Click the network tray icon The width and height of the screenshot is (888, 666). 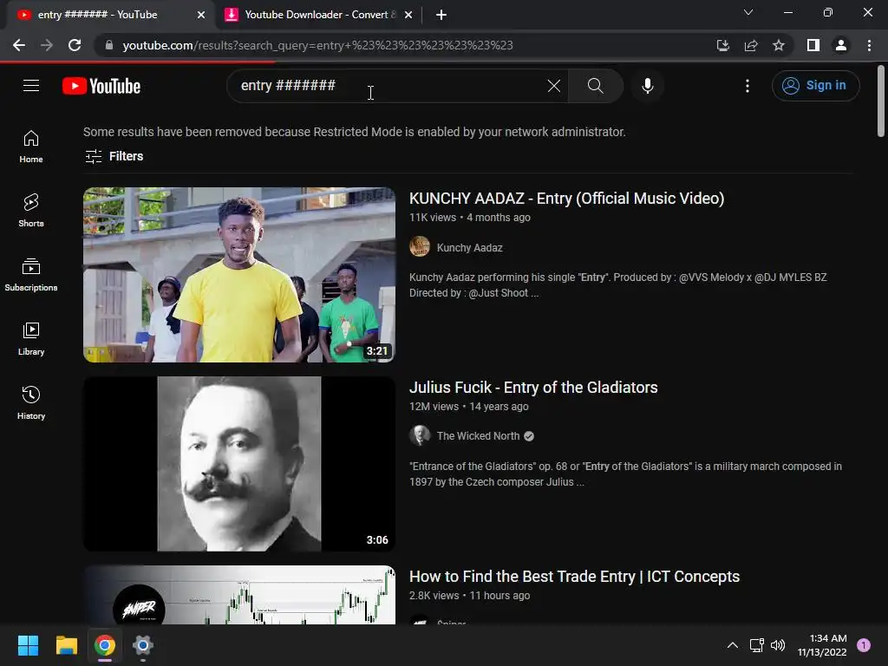(756, 645)
